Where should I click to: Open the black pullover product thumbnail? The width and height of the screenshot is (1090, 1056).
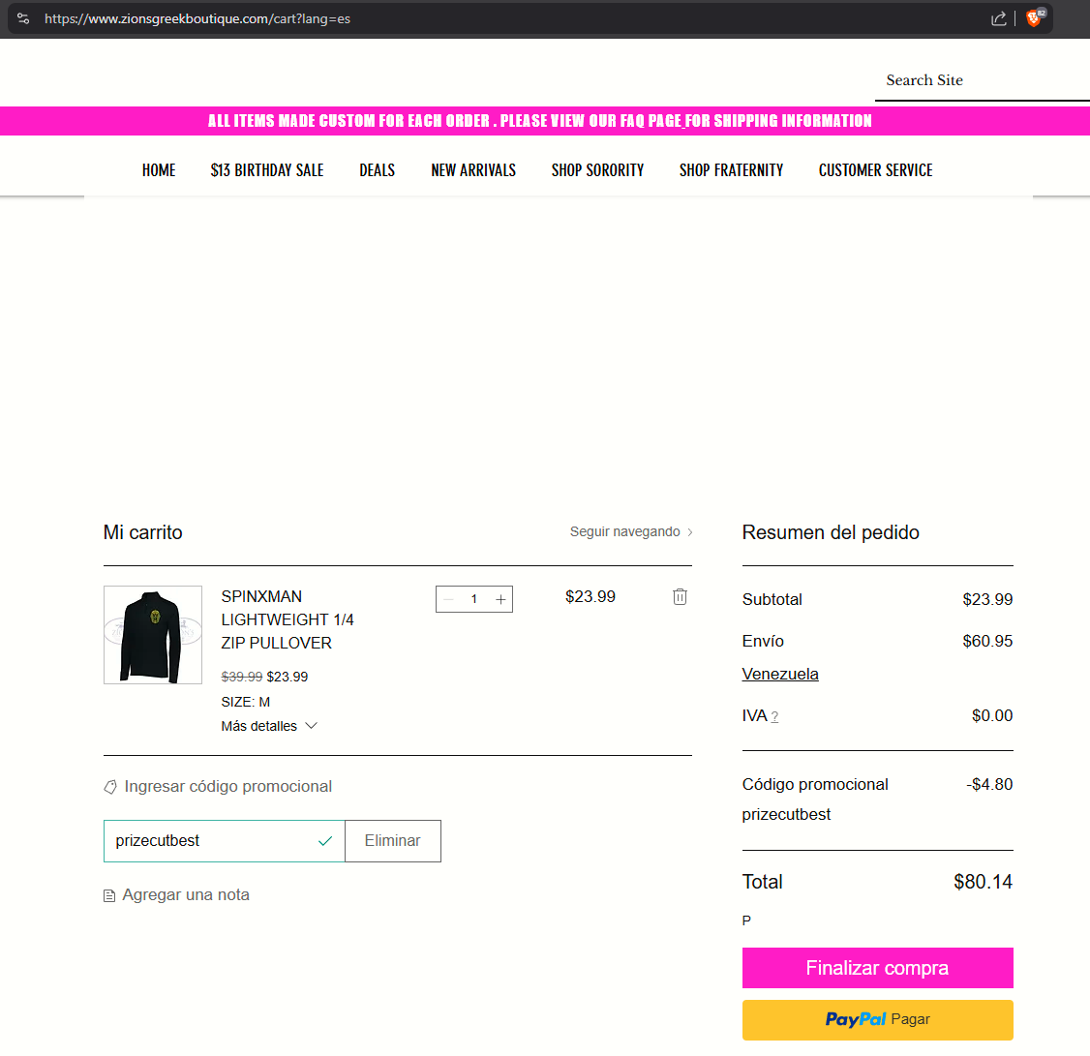click(x=153, y=635)
